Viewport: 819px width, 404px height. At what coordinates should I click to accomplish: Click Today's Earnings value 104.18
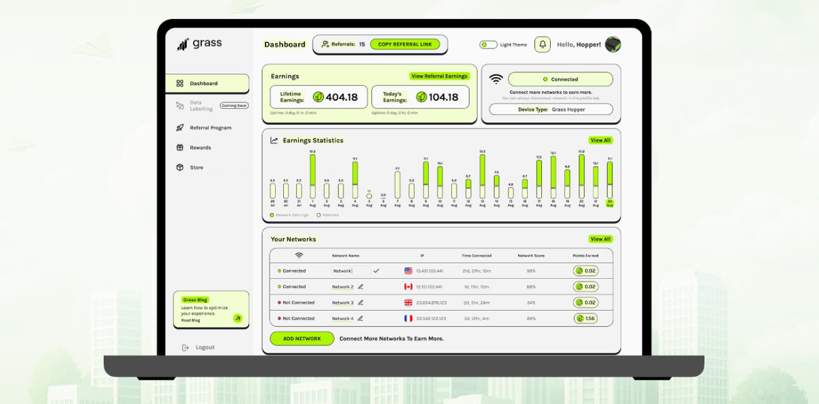pyautogui.click(x=444, y=97)
